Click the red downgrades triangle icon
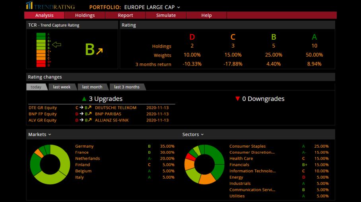This screenshot has width=361, height=202. (x=237, y=99)
